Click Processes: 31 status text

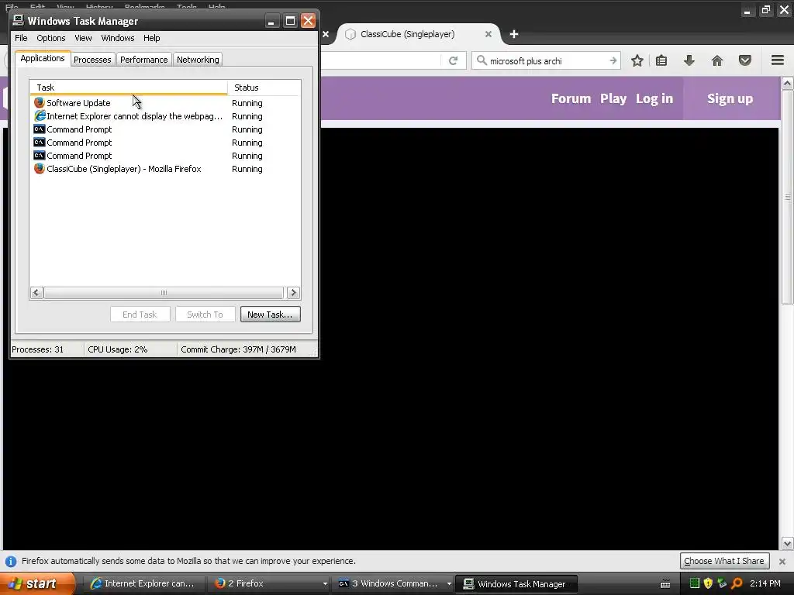click(38, 349)
